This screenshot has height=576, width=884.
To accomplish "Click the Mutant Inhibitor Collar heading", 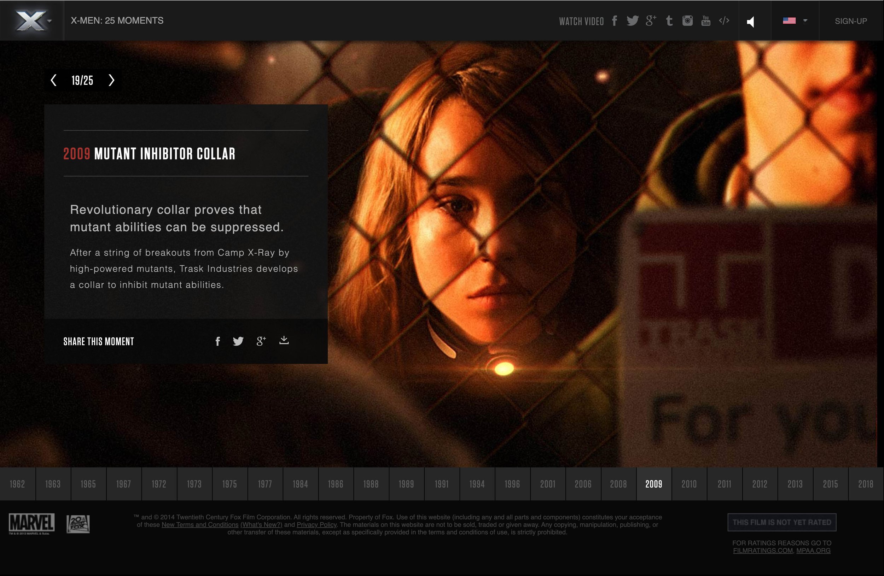I will pos(149,154).
